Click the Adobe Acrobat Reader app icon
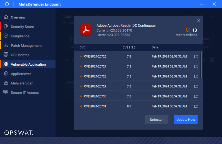 [86, 30]
